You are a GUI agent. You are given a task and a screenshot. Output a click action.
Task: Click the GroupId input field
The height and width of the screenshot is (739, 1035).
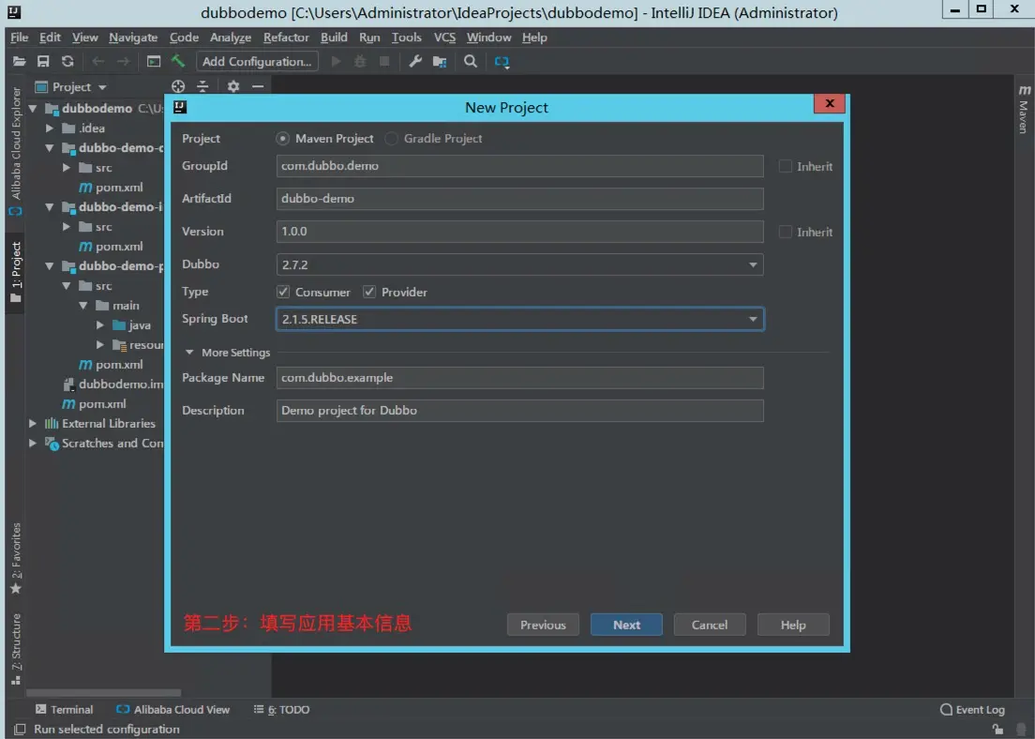(519, 166)
